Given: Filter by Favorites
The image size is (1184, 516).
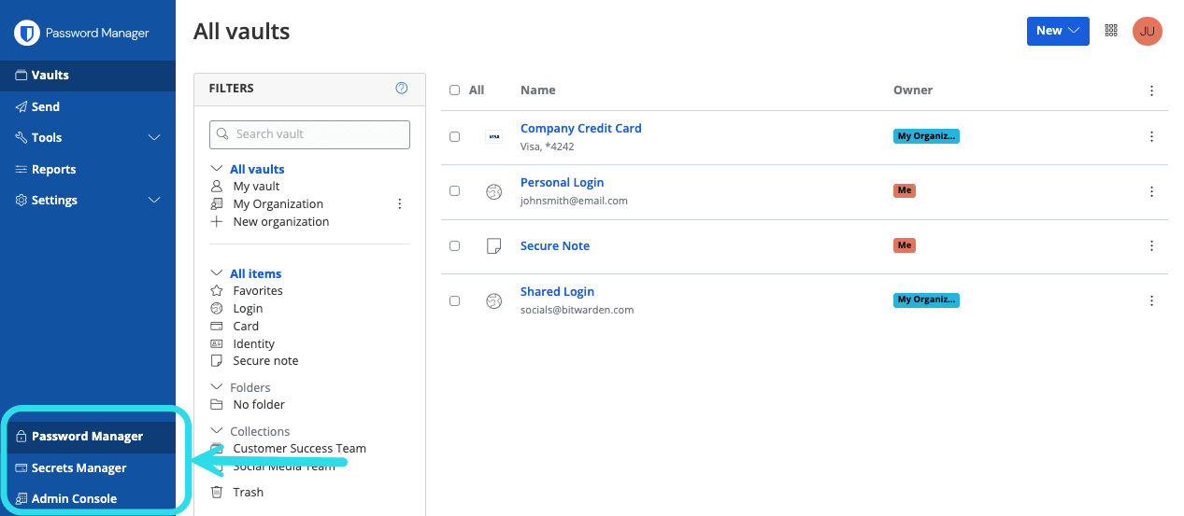Looking at the screenshot, I should pos(258,291).
